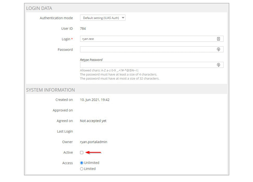Click the Not accepted yet text
The width and height of the screenshot is (253, 182).
coord(93,121)
